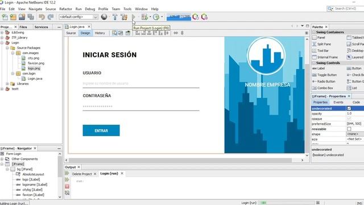364x205 pixels.
Task: Collapse the Swing Containers palette section
Action: tap(313, 32)
